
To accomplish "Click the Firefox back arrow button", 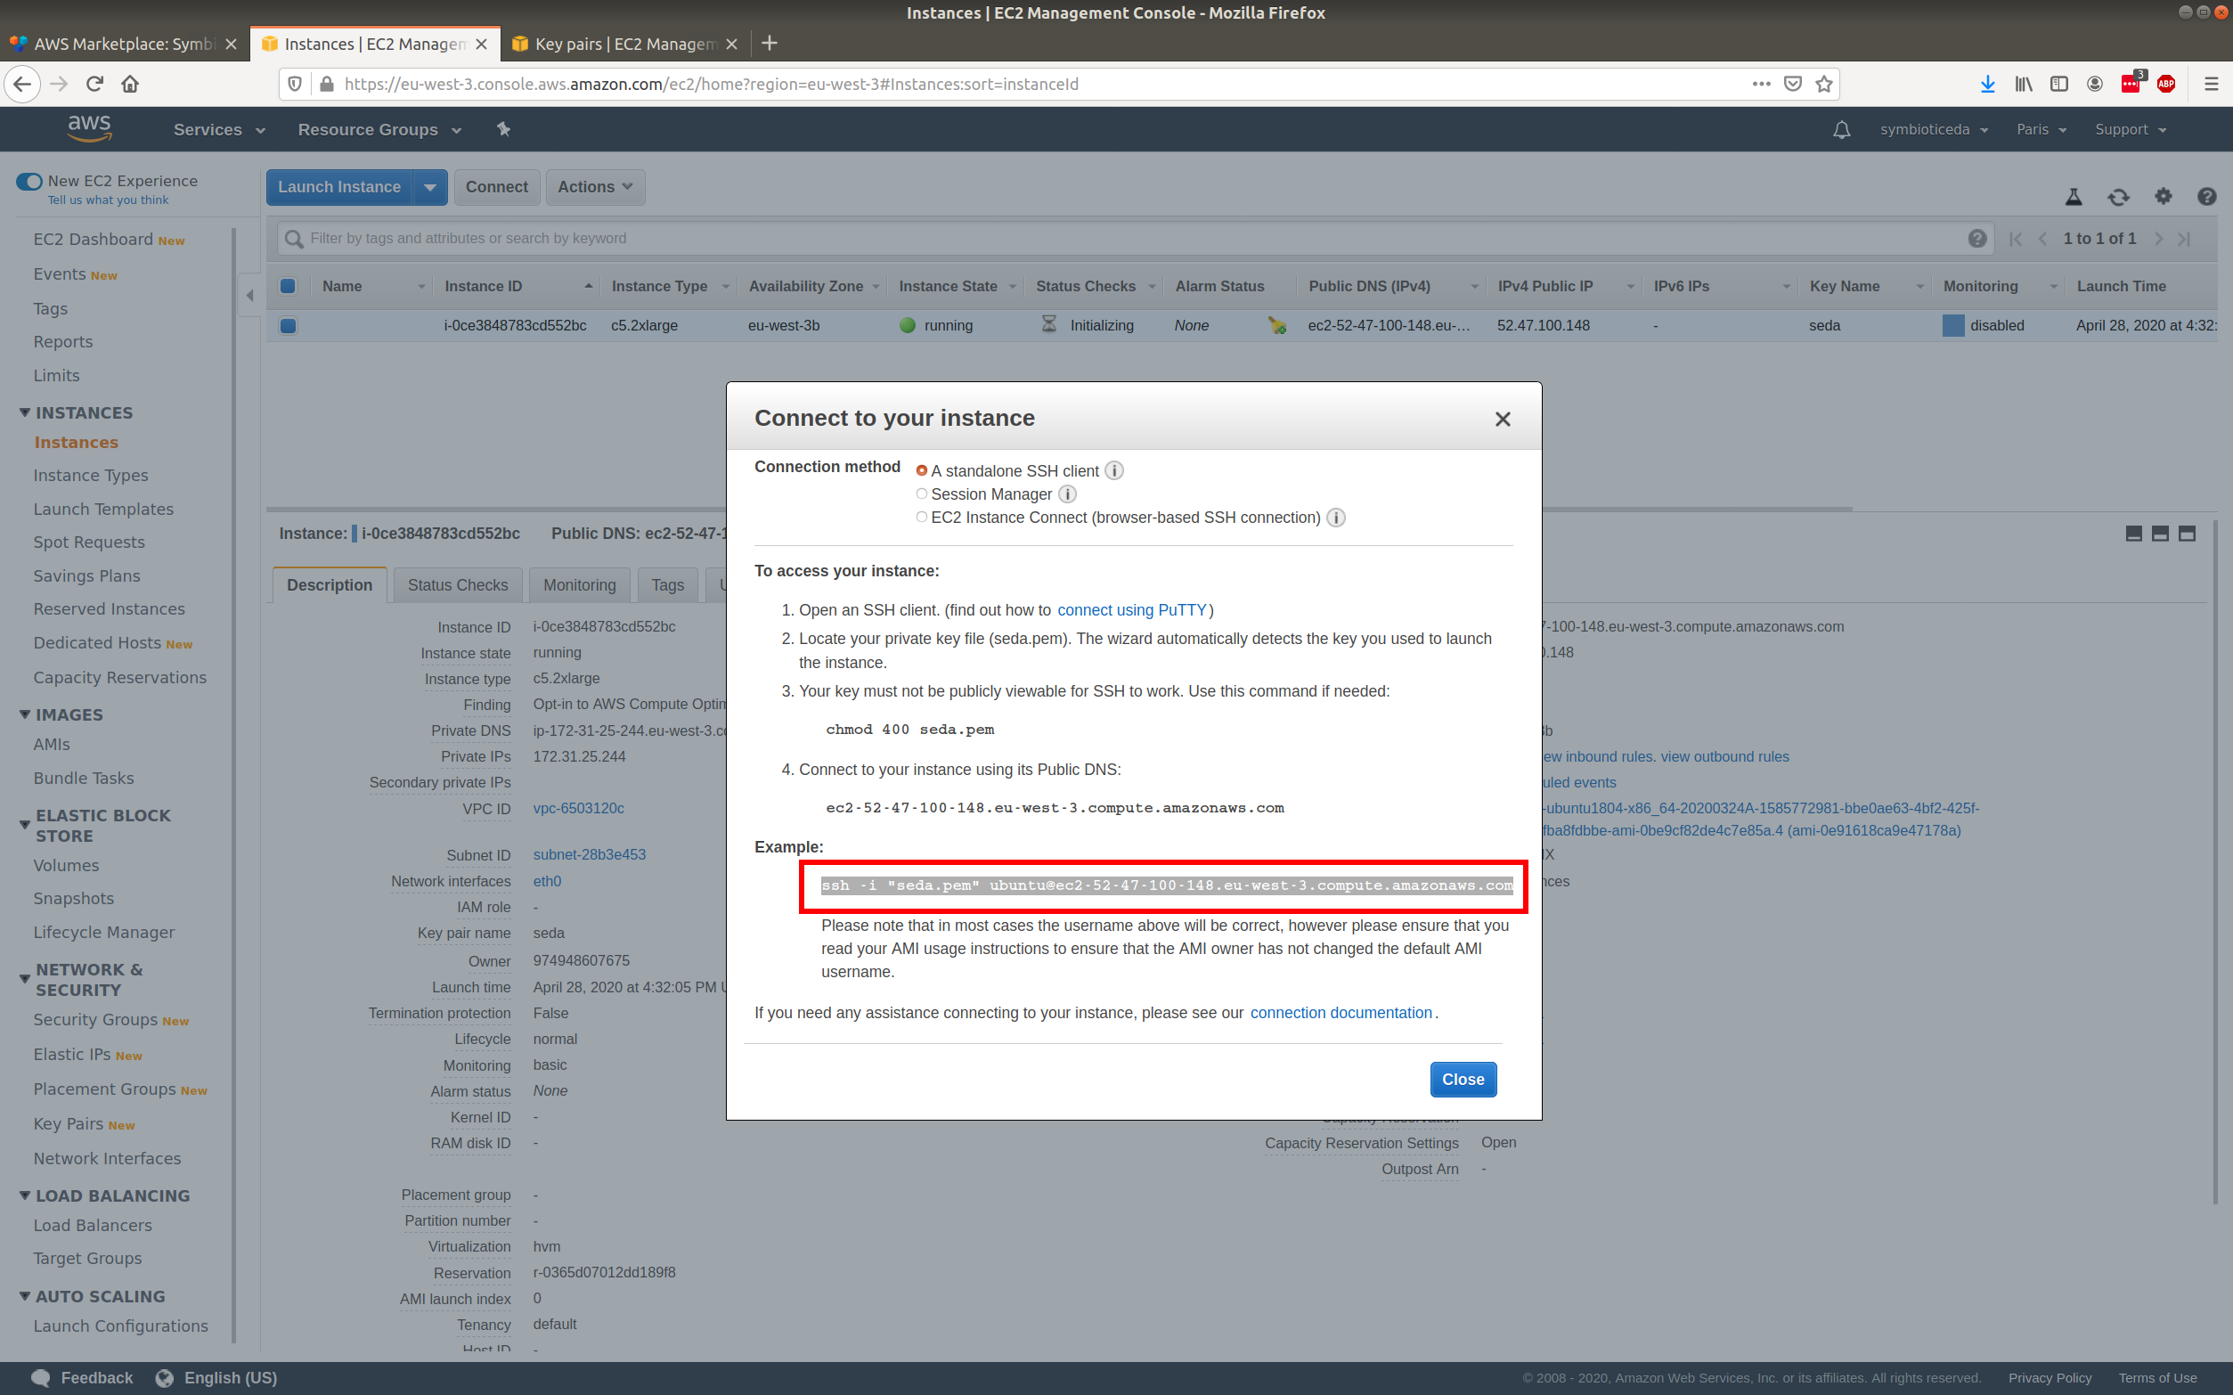I will tap(22, 84).
